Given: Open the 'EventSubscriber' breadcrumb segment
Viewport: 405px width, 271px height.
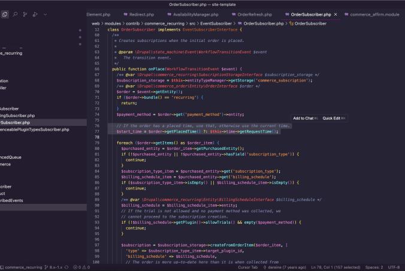Looking at the screenshot, I should tap(216, 23).
